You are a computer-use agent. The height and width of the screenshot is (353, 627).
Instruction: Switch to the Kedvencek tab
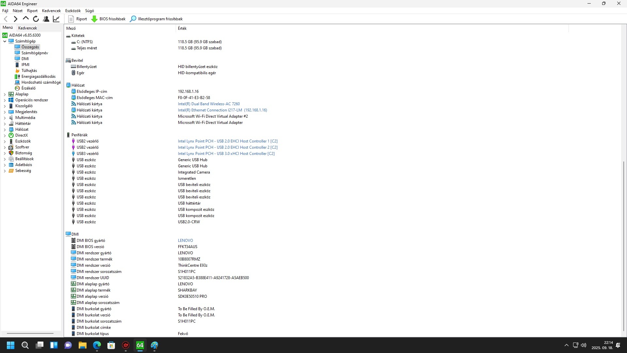coord(27,28)
